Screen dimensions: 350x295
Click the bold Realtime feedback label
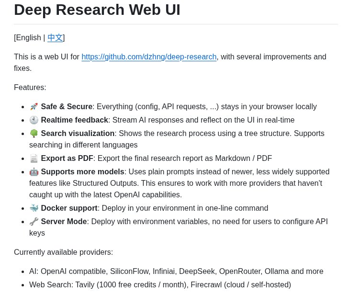click(75, 120)
